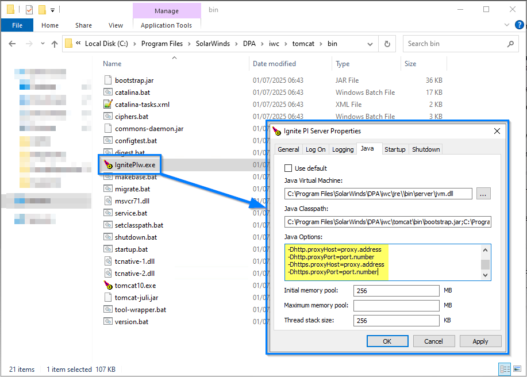Viewport: 527px width, 377px height.
Task: Select the IgnitePIw.exe file icon
Action: pyautogui.click(x=108, y=164)
